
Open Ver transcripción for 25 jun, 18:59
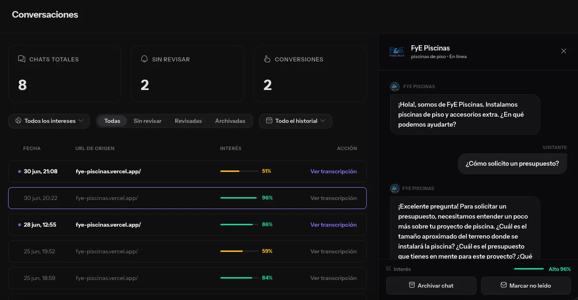[x=333, y=278]
